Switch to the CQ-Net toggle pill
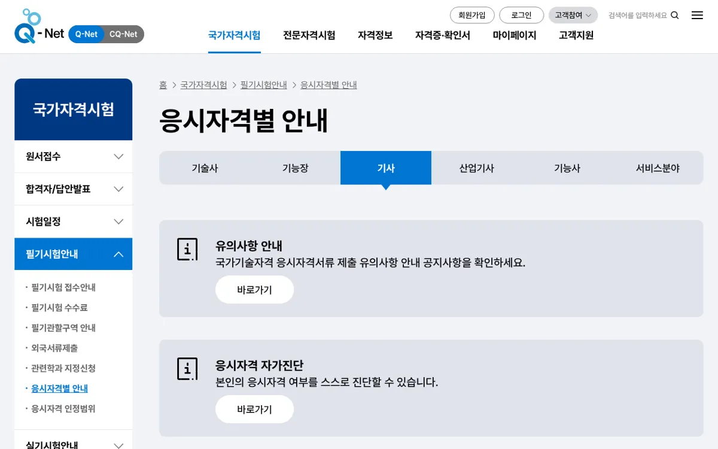Screen dimensions: 718x449 tap(124, 34)
